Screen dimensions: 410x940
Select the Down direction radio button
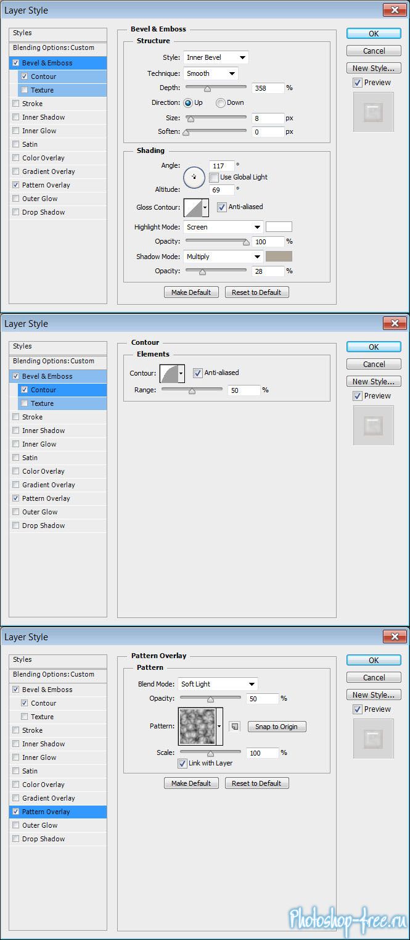pos(220,103)
